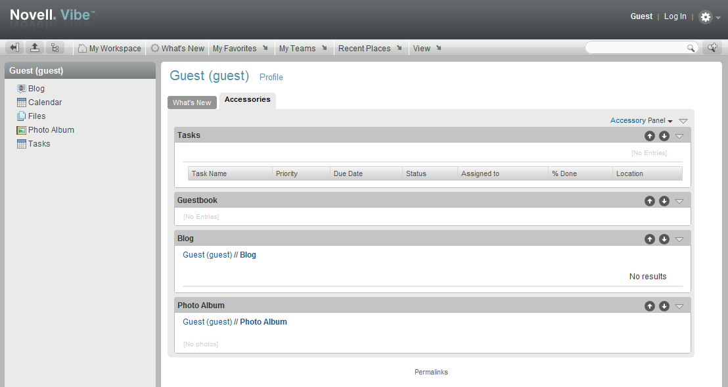Click the advanced search magnifier-plus icon
The height and width of the screenshot is (387, 728).
(713, 47)
